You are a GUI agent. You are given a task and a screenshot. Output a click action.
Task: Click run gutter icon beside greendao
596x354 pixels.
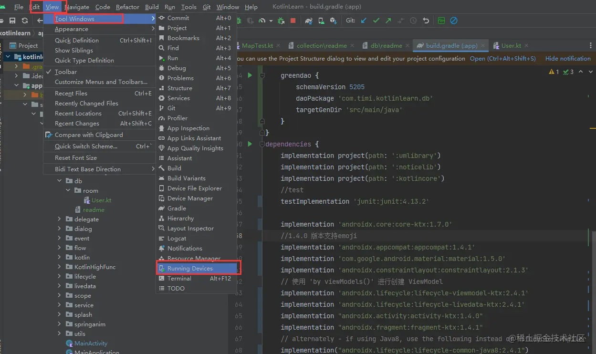pyautogui.click(x=250, y=75)
